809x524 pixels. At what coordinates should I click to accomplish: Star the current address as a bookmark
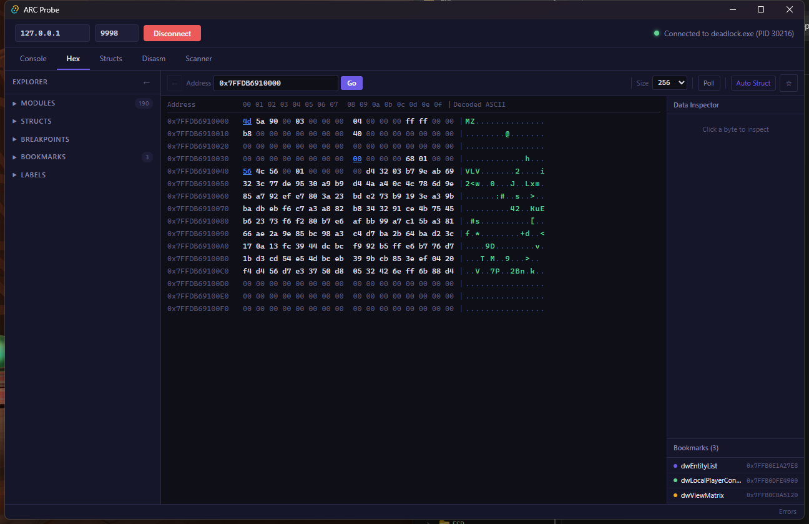pyautogui.click(x=788, y=83)
